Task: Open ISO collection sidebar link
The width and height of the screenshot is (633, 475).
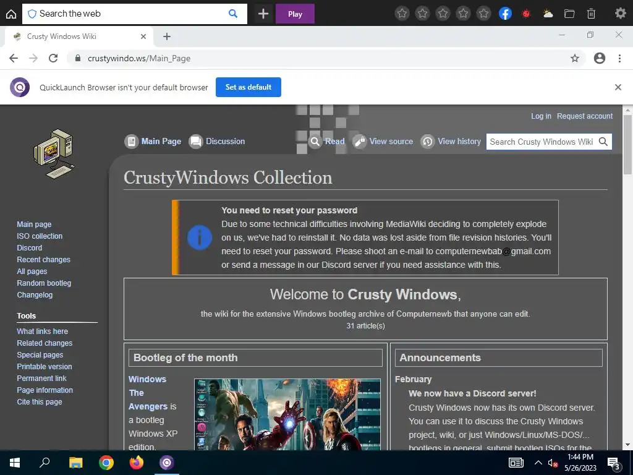Action: coord(40,236)
